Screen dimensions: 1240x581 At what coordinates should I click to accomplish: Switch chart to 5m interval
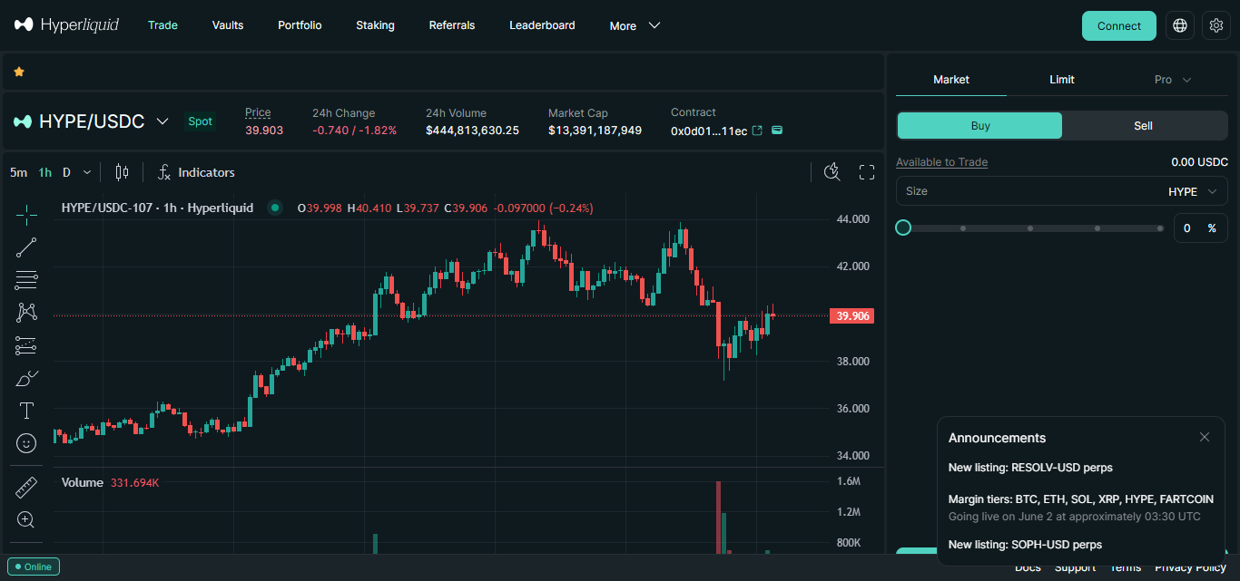pos(19,172)
